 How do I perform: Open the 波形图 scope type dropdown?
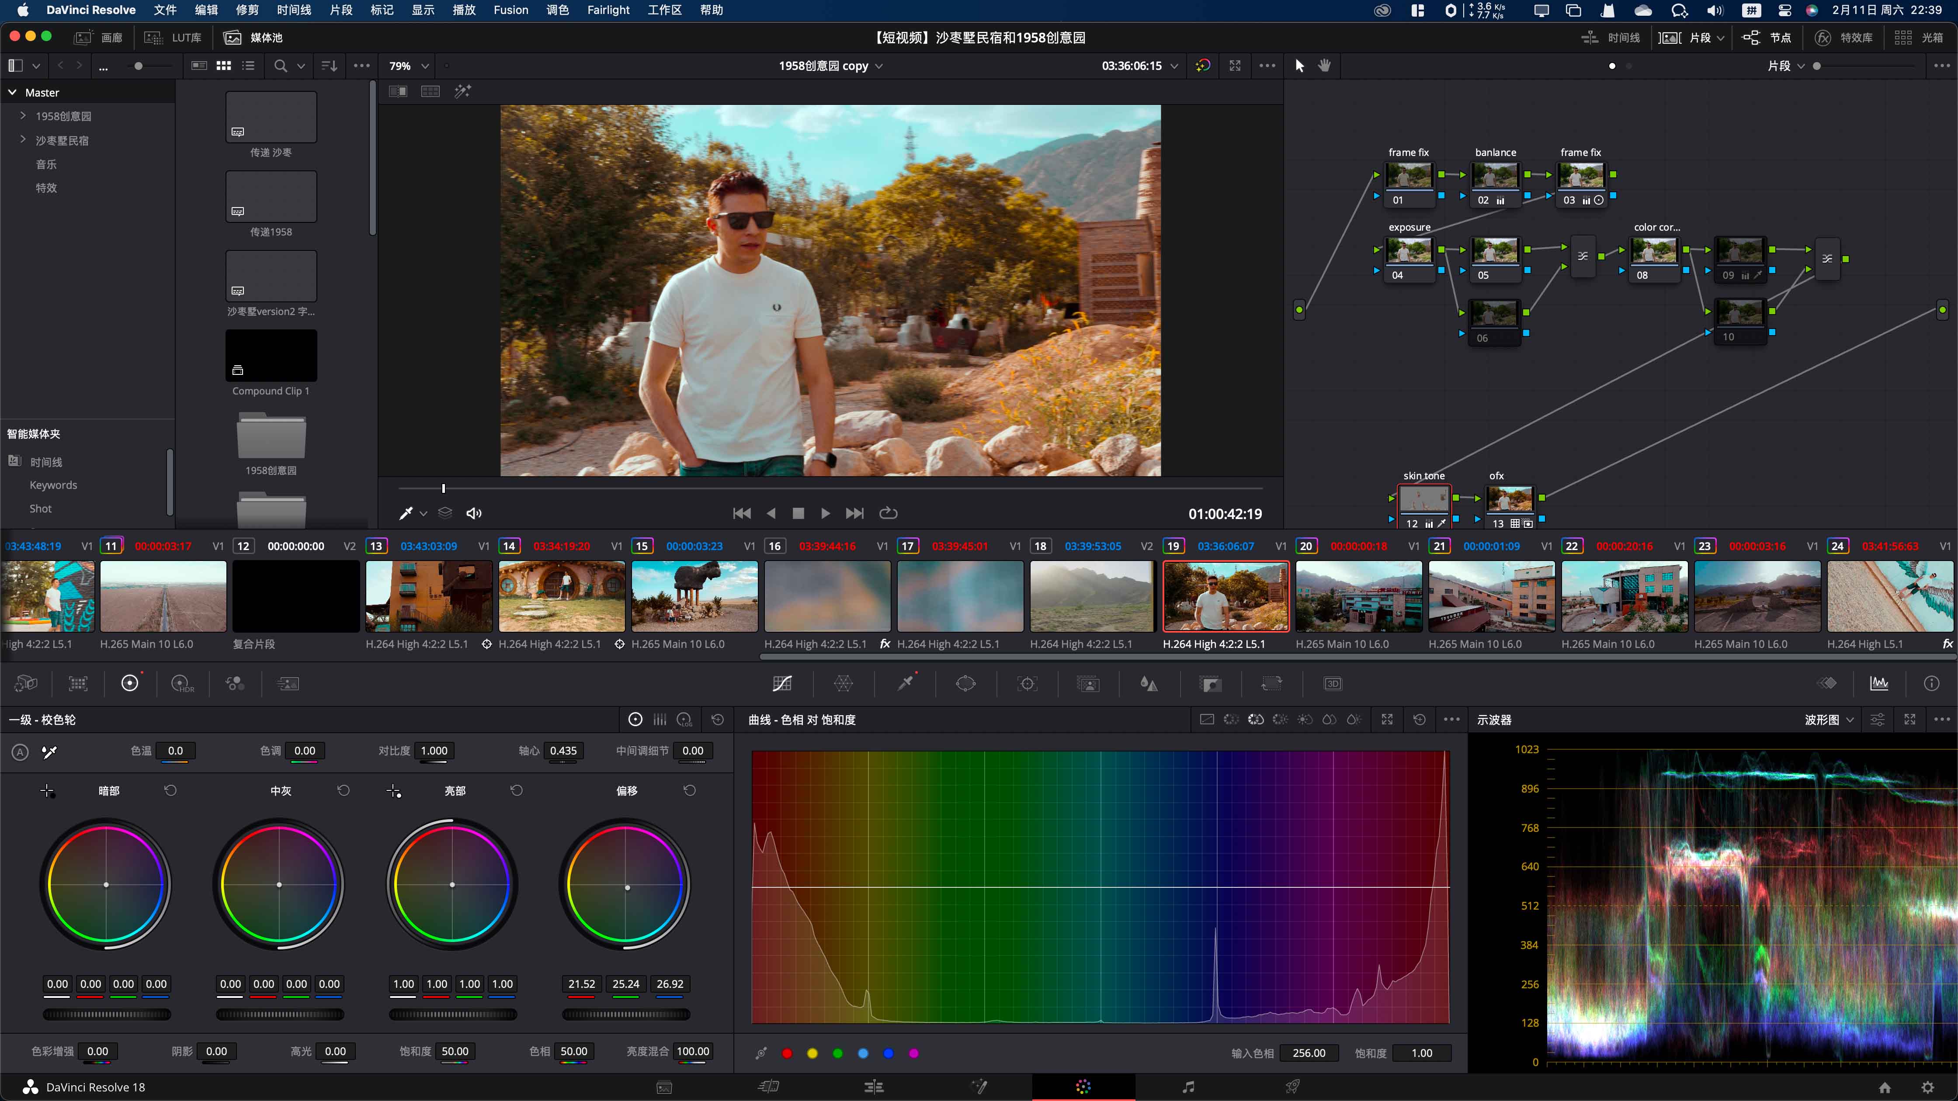click(1829, 720)
